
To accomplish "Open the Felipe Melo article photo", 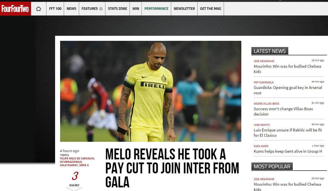I will click(151, 91).
